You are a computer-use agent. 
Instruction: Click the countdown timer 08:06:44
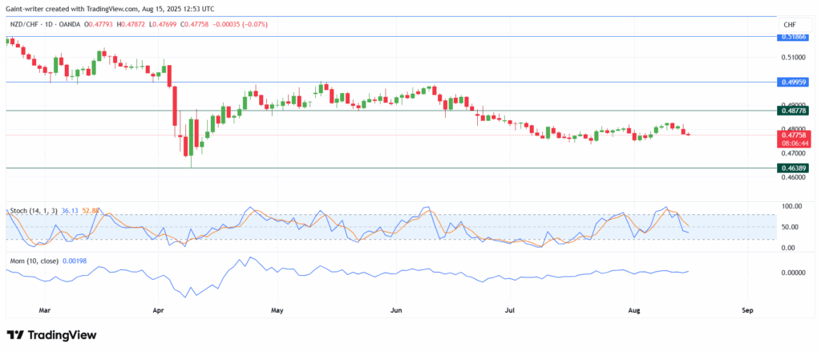794,143
